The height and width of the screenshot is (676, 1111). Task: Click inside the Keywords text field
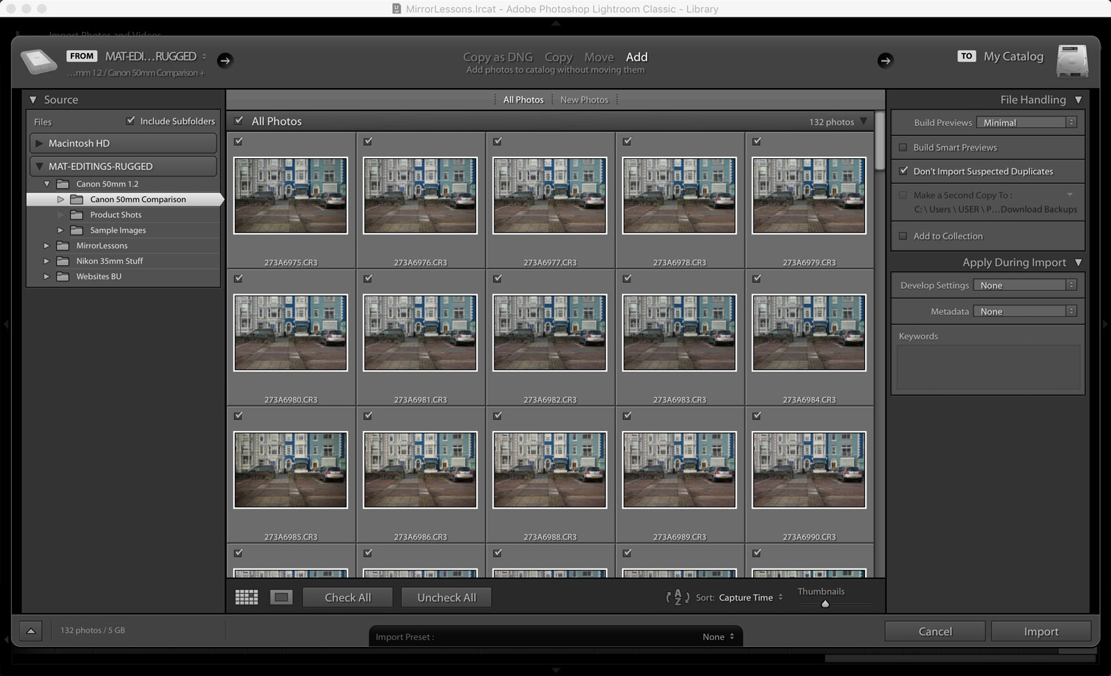click(988, 368)
